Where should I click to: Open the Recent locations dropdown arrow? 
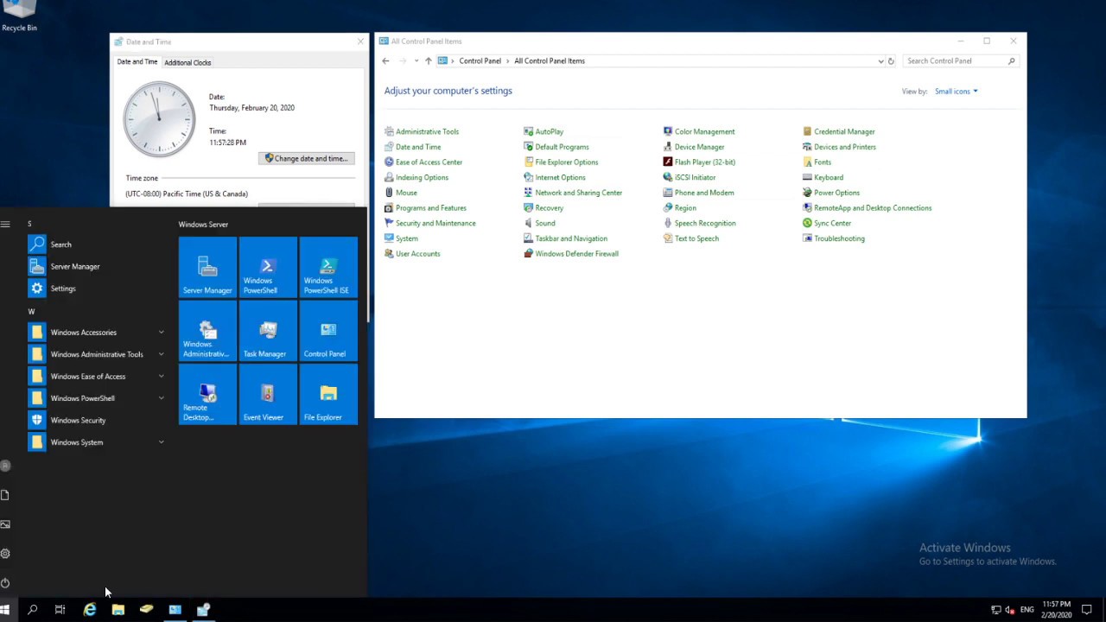click(x=416, y=61)
